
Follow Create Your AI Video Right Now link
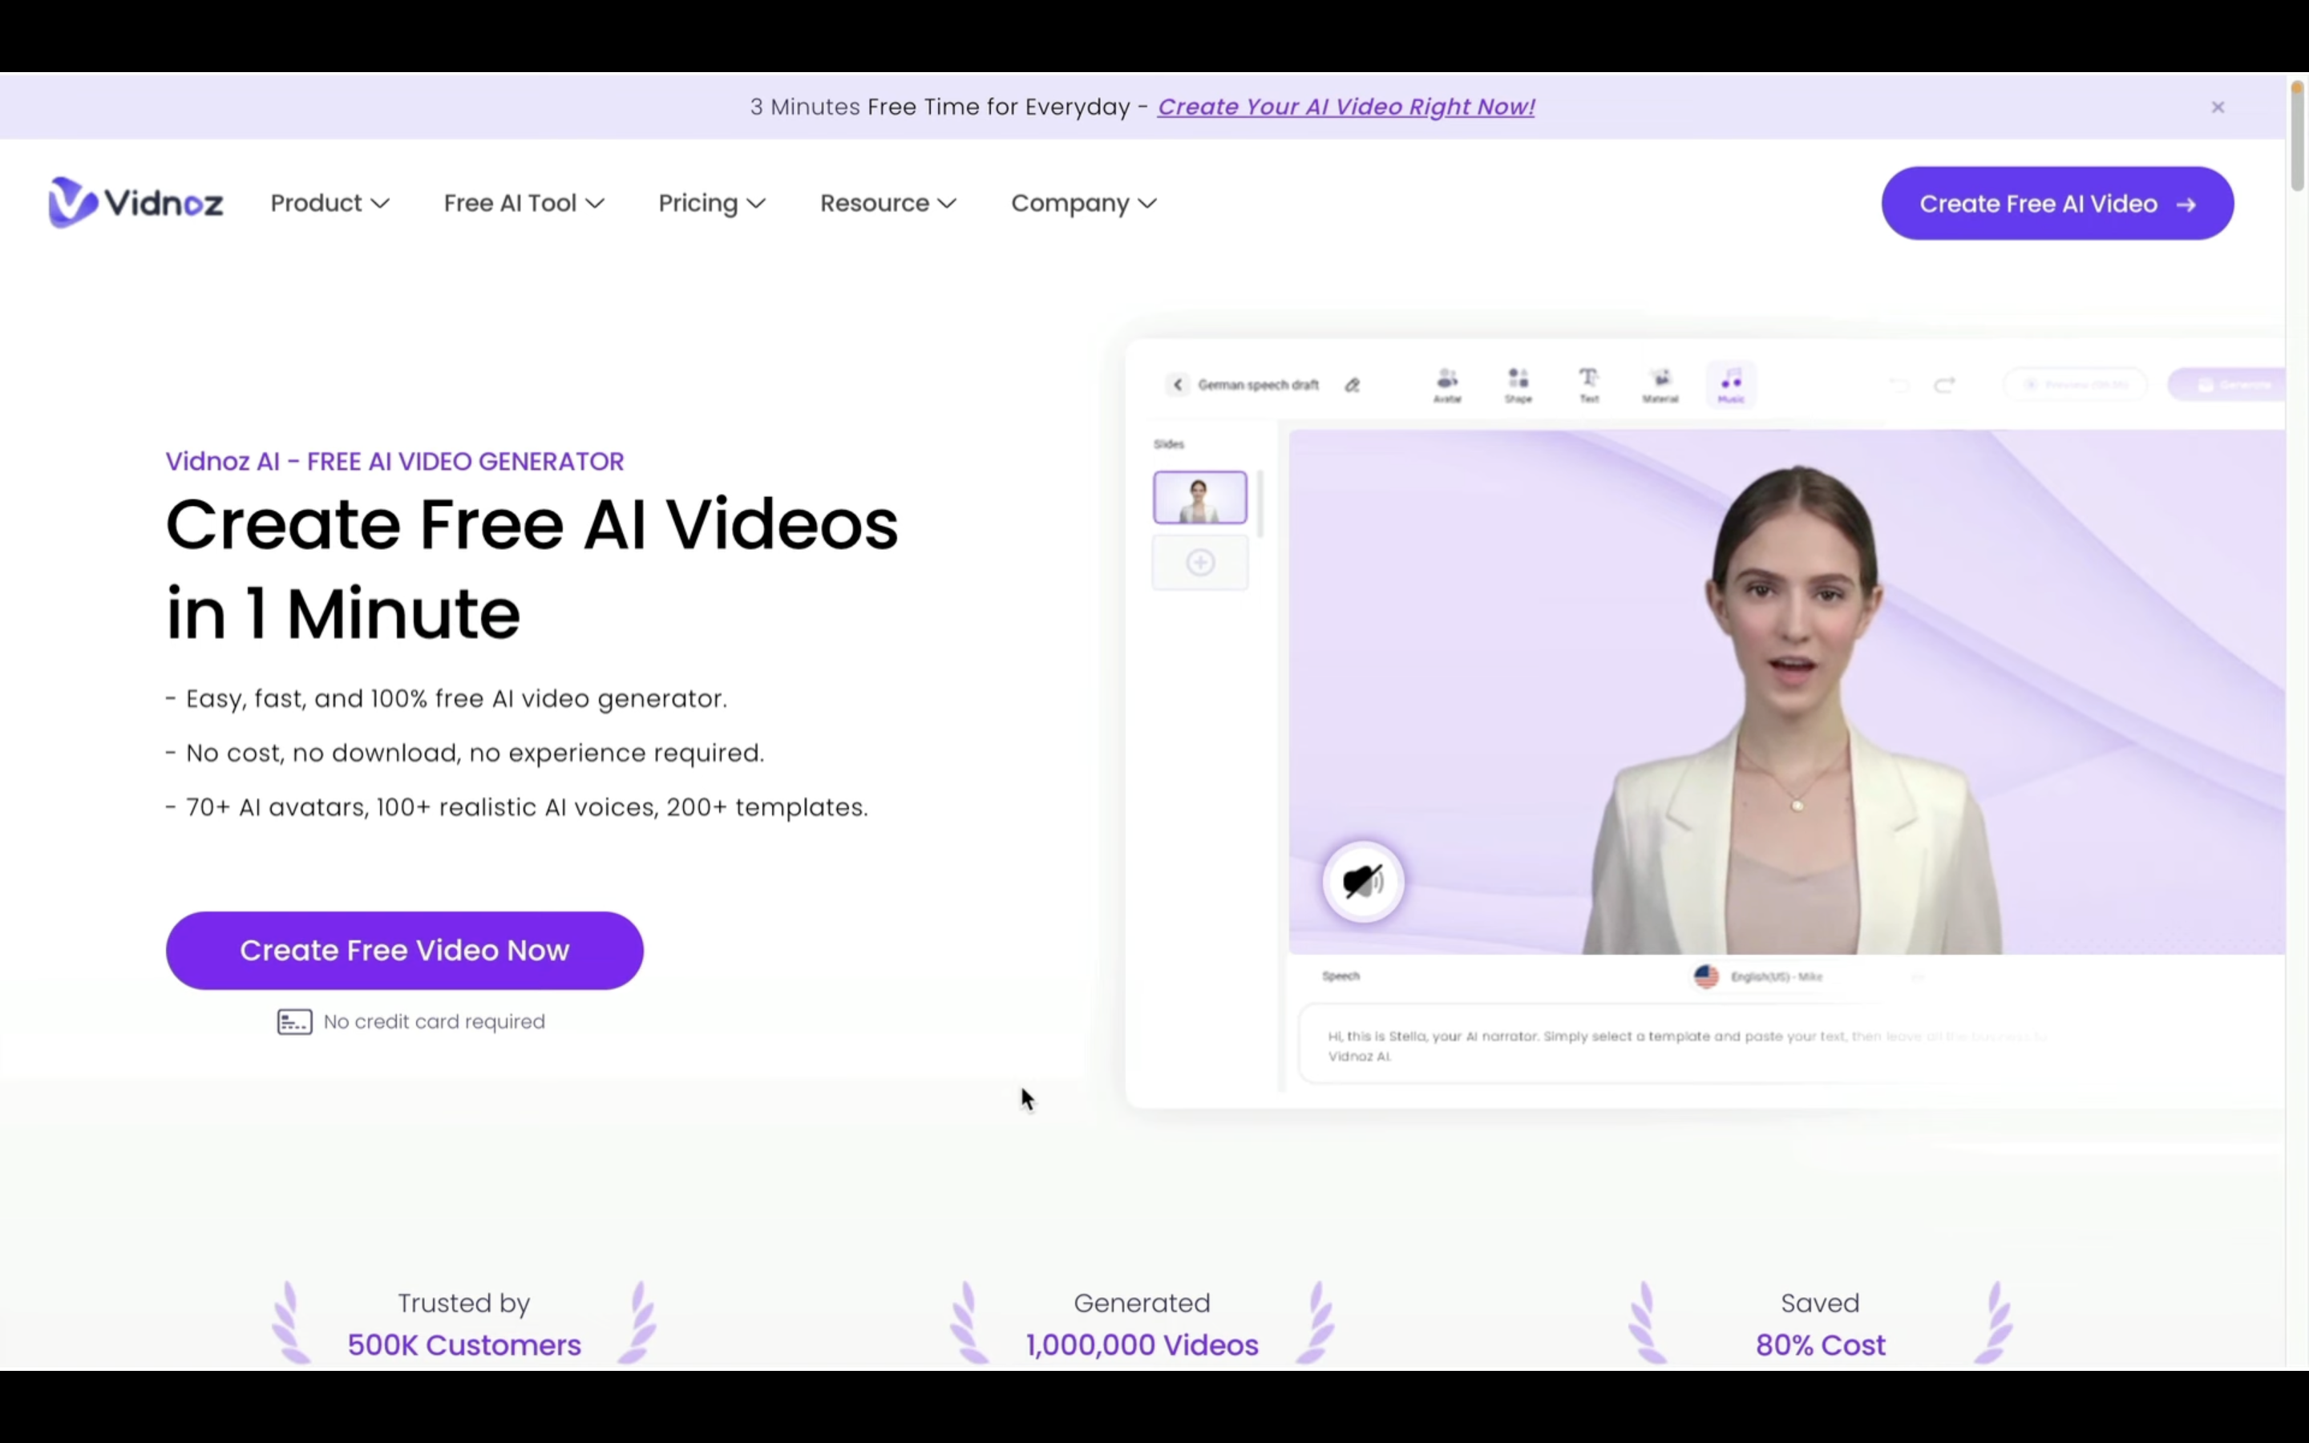[x=1345, y=107]
